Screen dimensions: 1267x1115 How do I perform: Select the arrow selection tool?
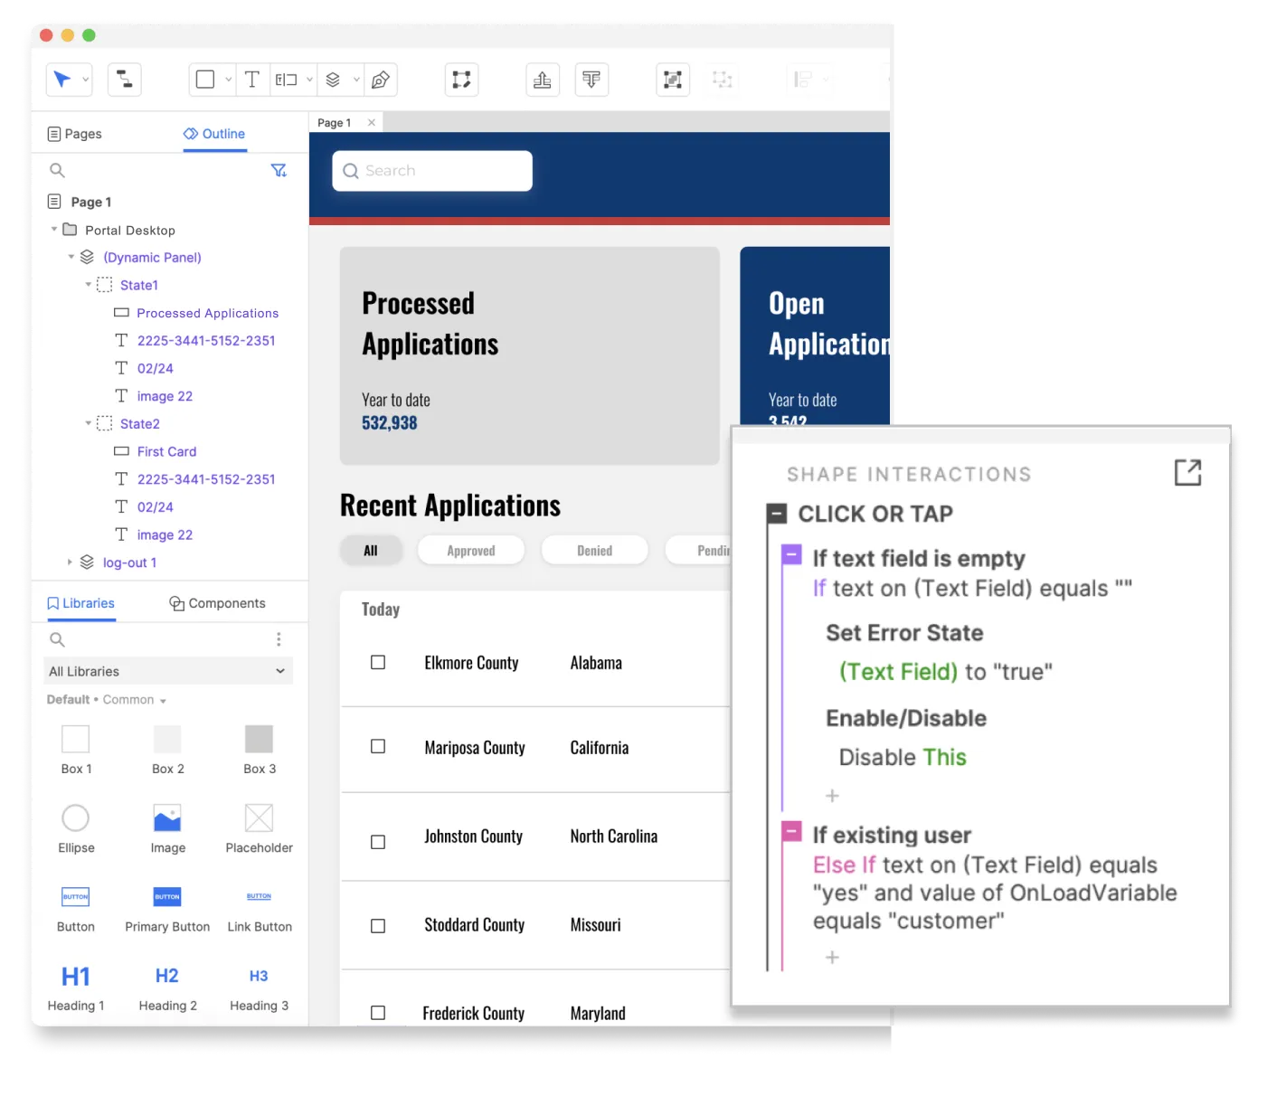pos(61,80)
